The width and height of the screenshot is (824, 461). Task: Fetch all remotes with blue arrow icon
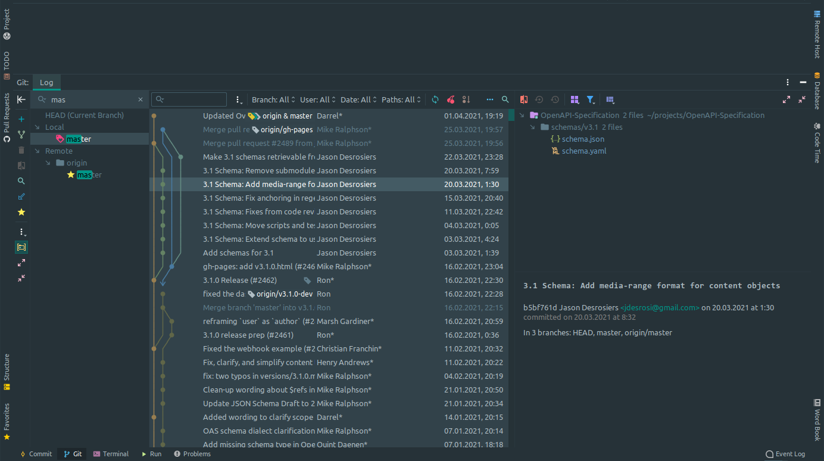tap(21, 197)
